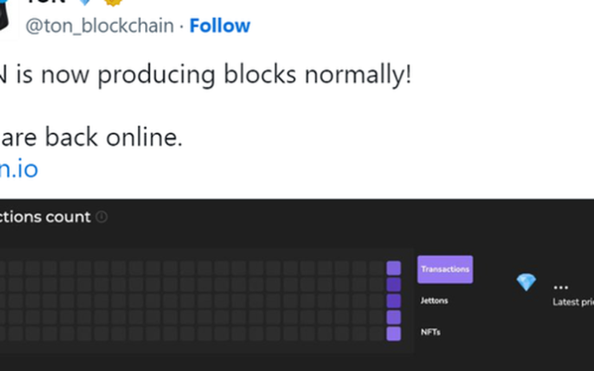The width and height of the screenshot is (594, 371).
Task: Click the info icon beside transactions count
Action: [x=102, y=217]
